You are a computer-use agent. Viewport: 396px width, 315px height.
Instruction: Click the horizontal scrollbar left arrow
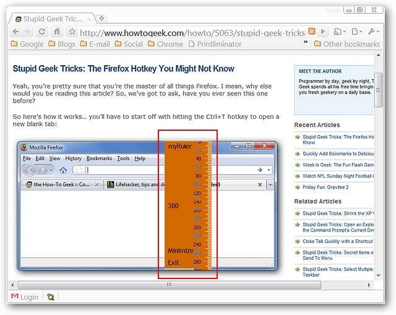pos(12,285)
